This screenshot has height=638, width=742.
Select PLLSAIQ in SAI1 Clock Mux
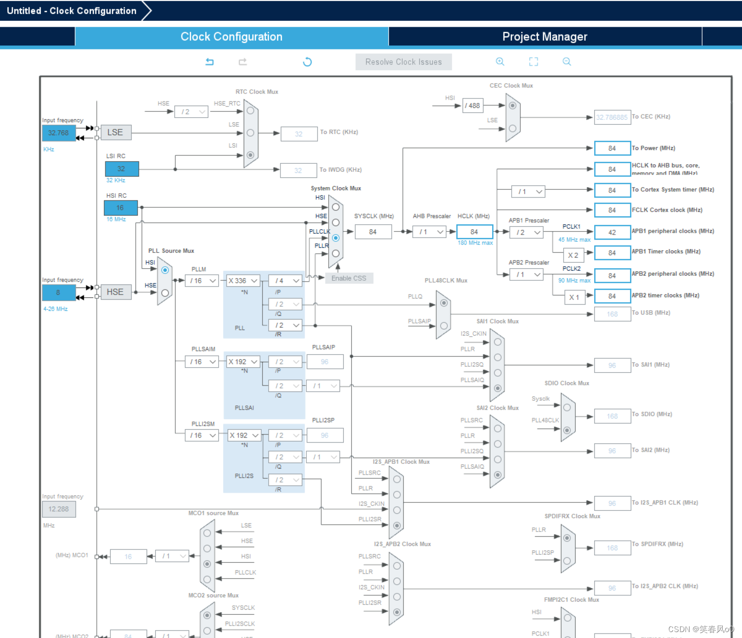pos(498,388)
